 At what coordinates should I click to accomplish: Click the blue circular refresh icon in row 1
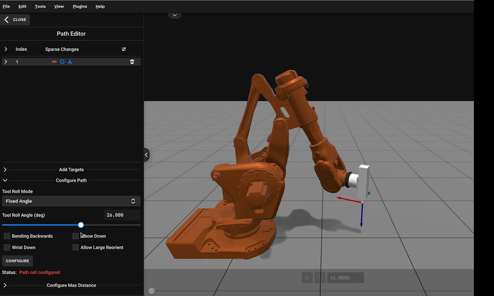point(63,61)
